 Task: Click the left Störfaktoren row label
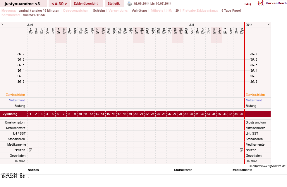pyautogui.click(x=16, y=139)
